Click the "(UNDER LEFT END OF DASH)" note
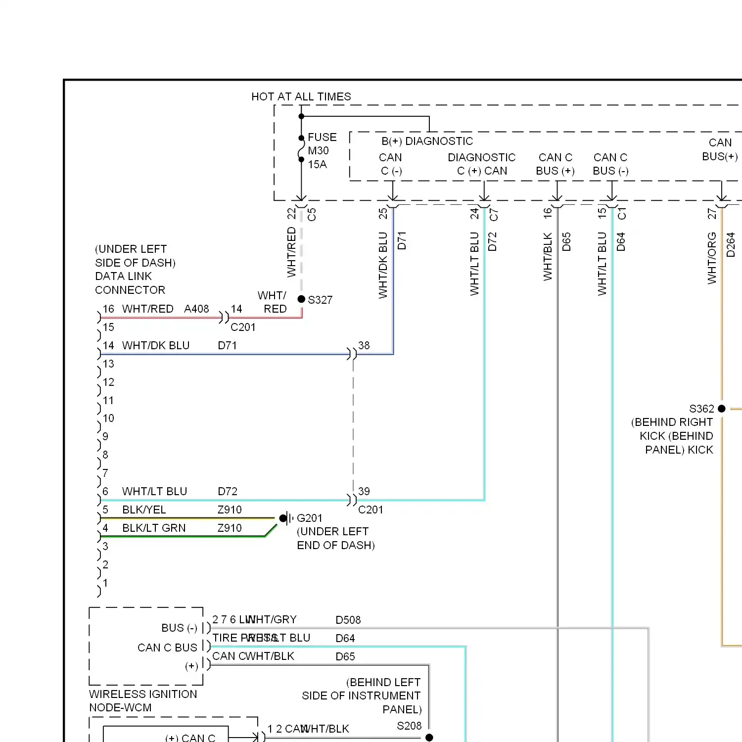Viewport: 742px width, 742px height. click(336, 538)
